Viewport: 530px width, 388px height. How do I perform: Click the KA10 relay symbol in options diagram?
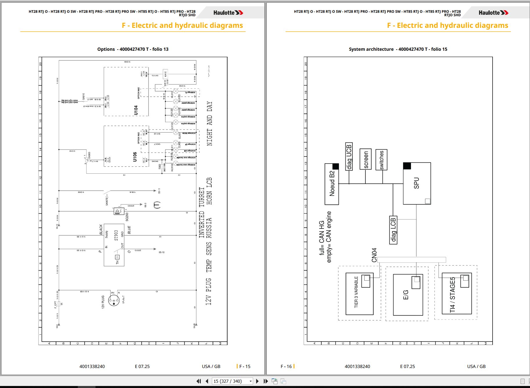point(165,74)
